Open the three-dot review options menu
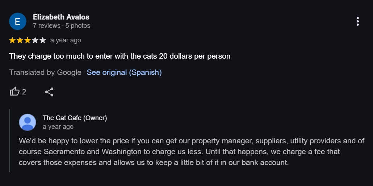The width and height of the screenshot is (373, 186). [x=357, y=21]
